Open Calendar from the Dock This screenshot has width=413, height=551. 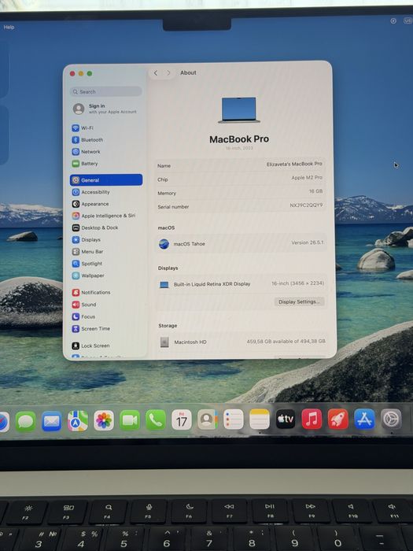click(x=182, y=420)
